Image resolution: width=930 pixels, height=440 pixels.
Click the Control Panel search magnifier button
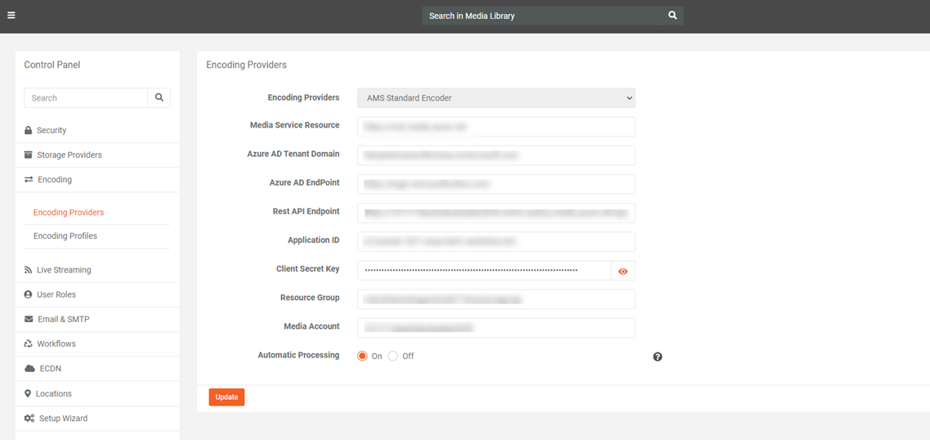pyautogui.click(x=159, y=97)
